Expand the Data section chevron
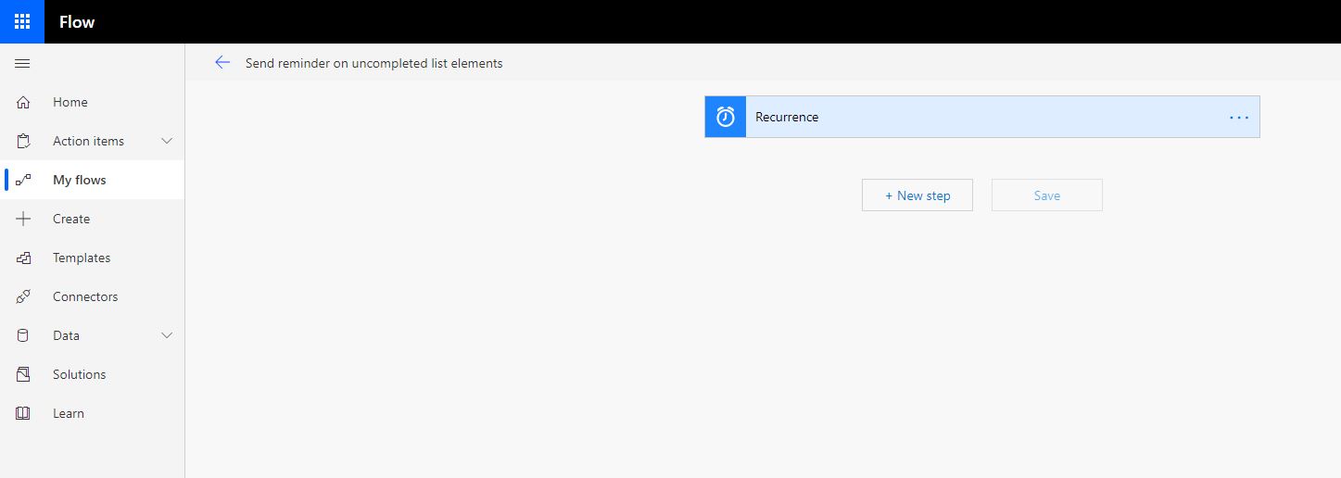 pos(167,335)
